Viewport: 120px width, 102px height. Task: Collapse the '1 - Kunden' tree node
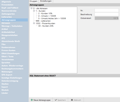tap(34, 11)
